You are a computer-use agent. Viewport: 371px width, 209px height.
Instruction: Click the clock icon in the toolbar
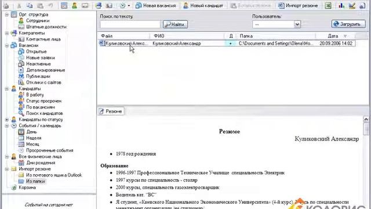click(x=122, y=5)
